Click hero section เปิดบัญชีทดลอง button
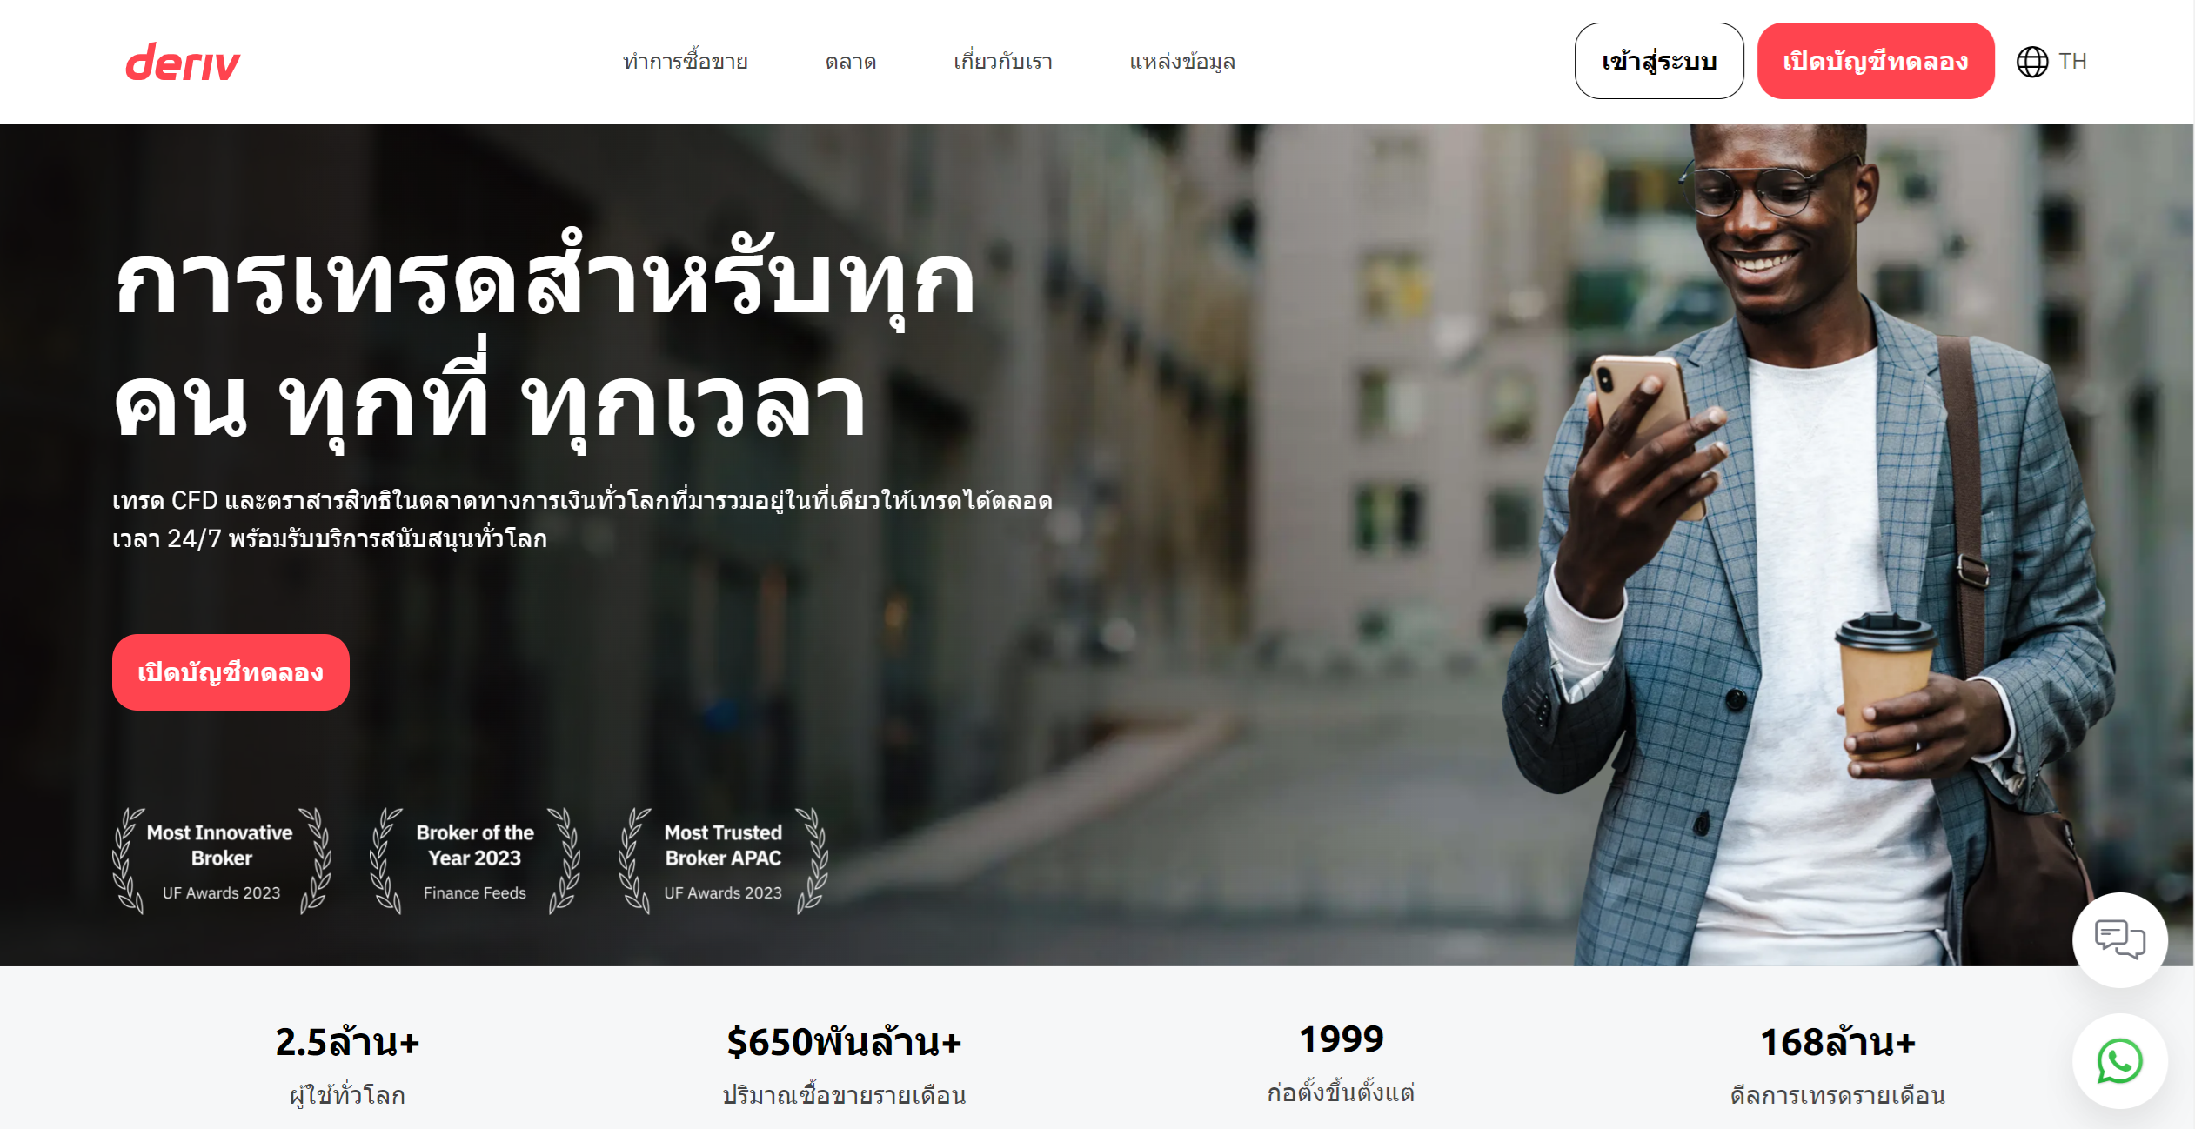The image size is (2195, 1129). click(231, 672)
